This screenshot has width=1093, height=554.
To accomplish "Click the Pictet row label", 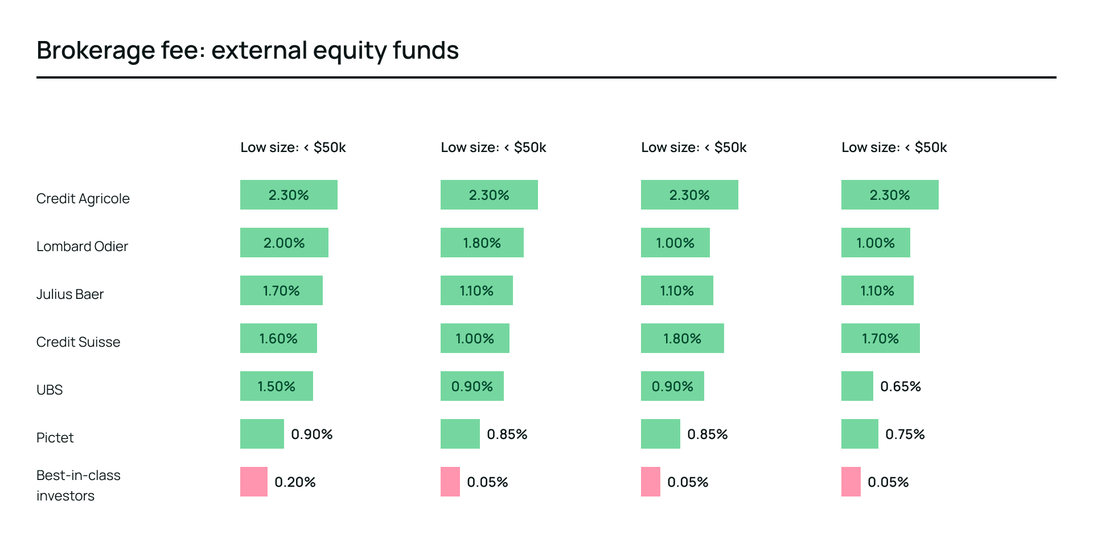I will tap(55, 438).
